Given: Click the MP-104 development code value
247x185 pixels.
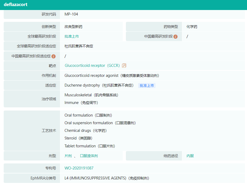Looking at the screenshot, I should point(71,14).
